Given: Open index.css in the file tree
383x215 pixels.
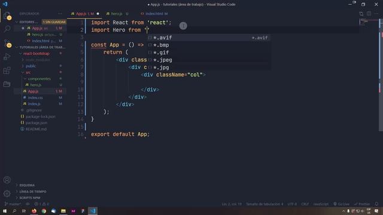Looking at the screenshot, I should coord(40,97).
